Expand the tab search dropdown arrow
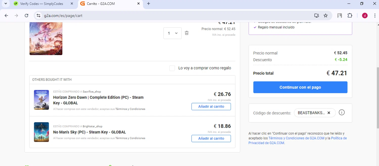 tap(6, 4)
